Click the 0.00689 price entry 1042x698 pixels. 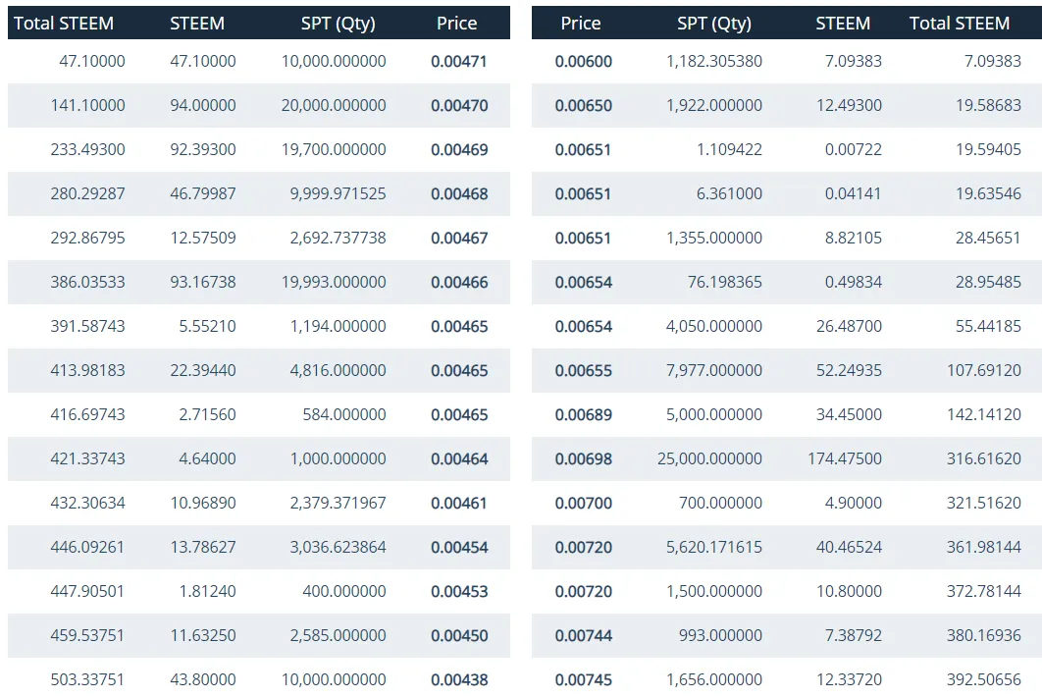point(583,414)
